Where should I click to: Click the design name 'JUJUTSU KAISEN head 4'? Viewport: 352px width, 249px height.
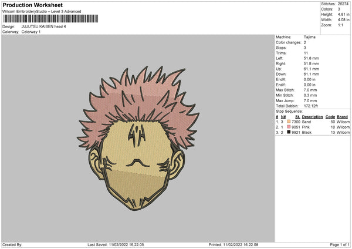(x=43, y=26)
